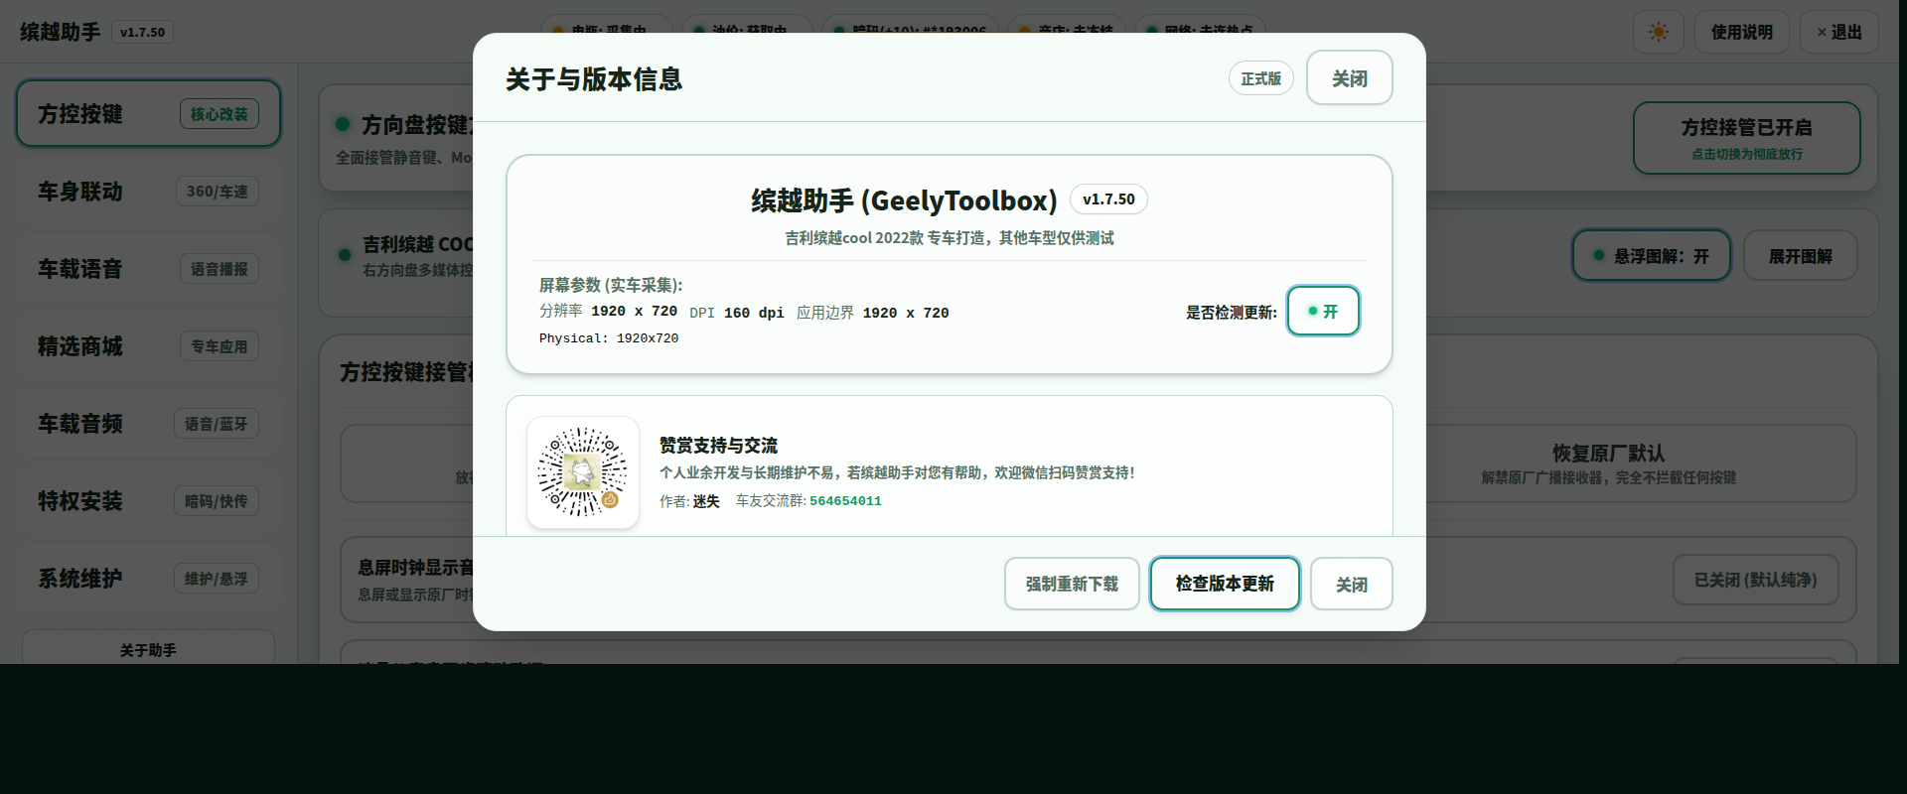The width and height of the screenshot is (1907, 794).
Task: Select the 车载音频 sidebar section
Action: pos(148,424)
